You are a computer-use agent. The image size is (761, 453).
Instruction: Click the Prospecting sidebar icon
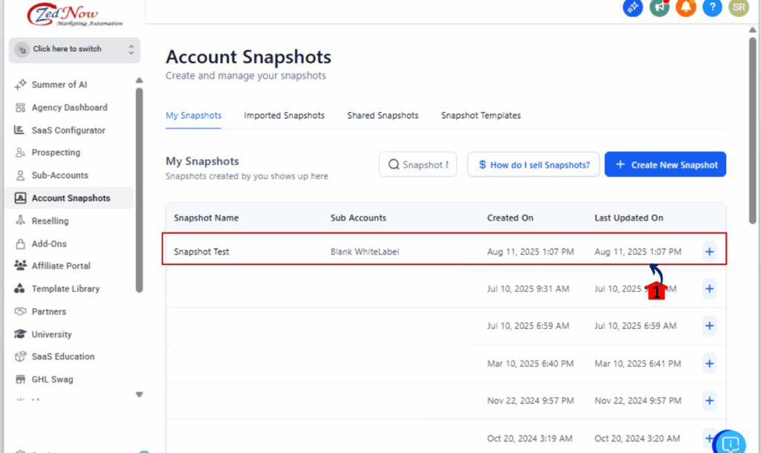[20, 152]
